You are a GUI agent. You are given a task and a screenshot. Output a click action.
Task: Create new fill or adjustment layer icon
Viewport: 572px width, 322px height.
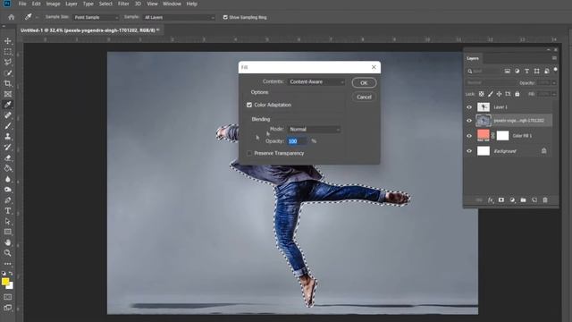click(512, 200)
